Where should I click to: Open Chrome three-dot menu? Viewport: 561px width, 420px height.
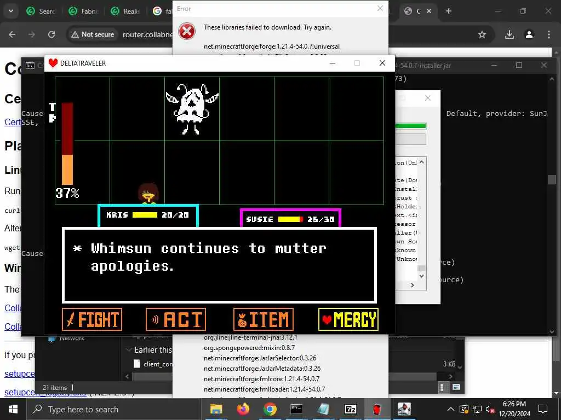(549, 34)
